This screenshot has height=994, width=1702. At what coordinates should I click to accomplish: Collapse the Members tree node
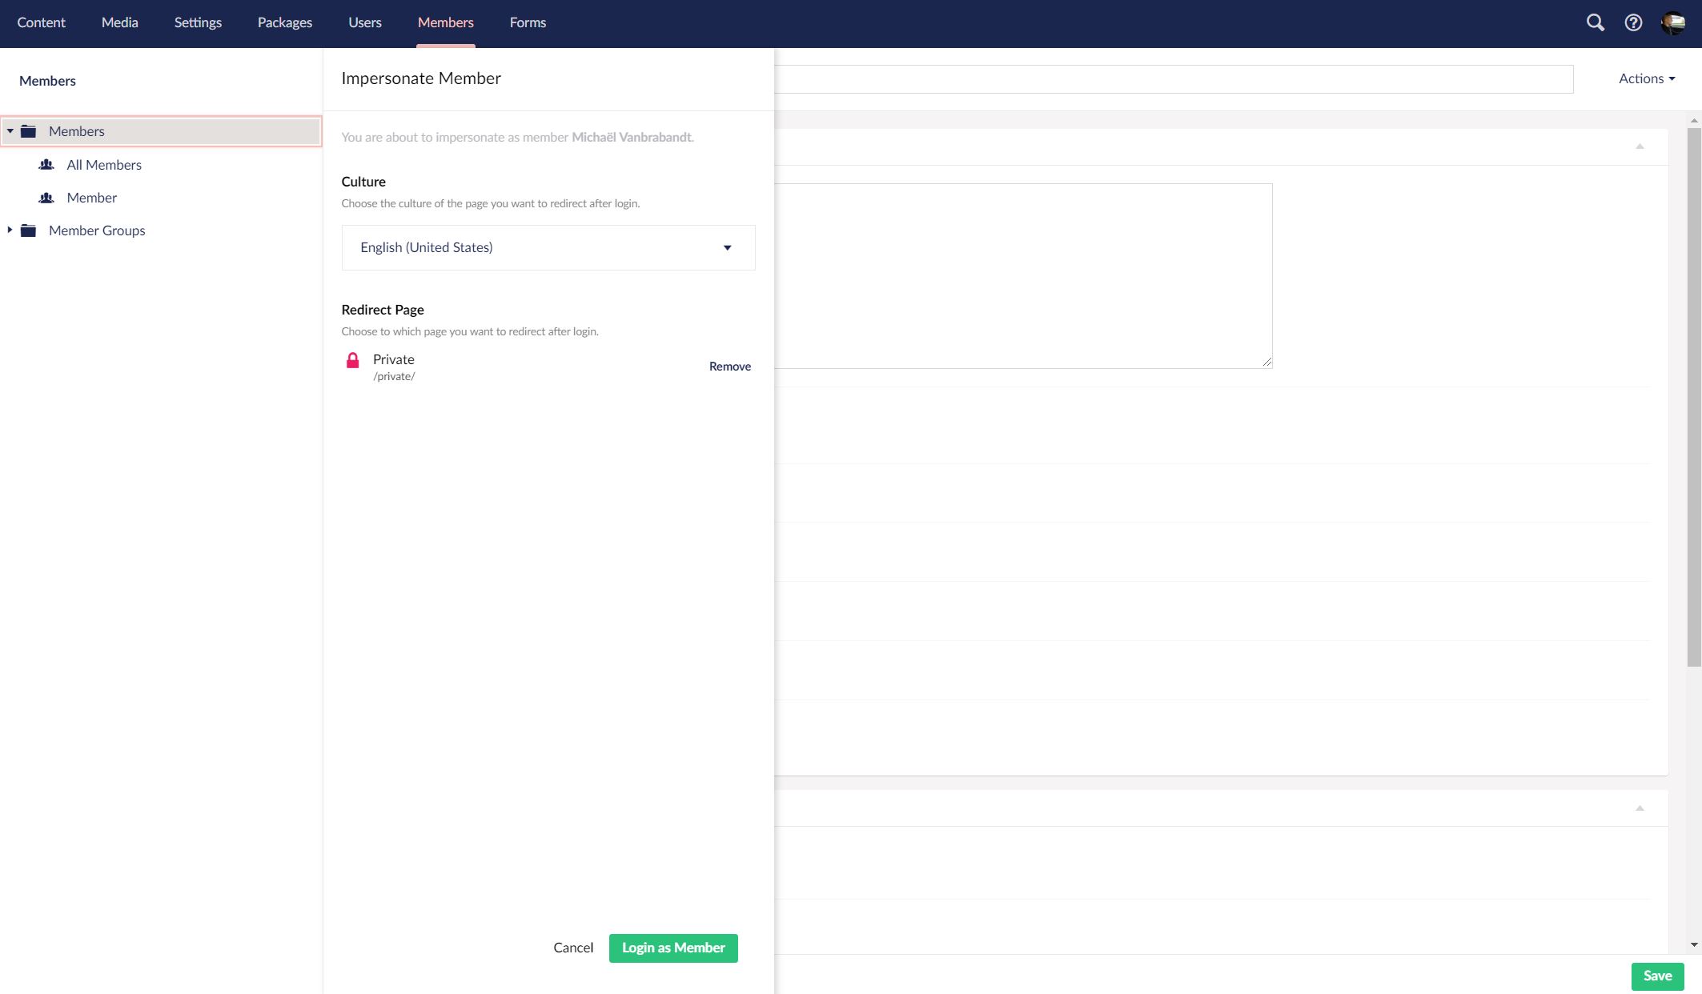[10, 131]
